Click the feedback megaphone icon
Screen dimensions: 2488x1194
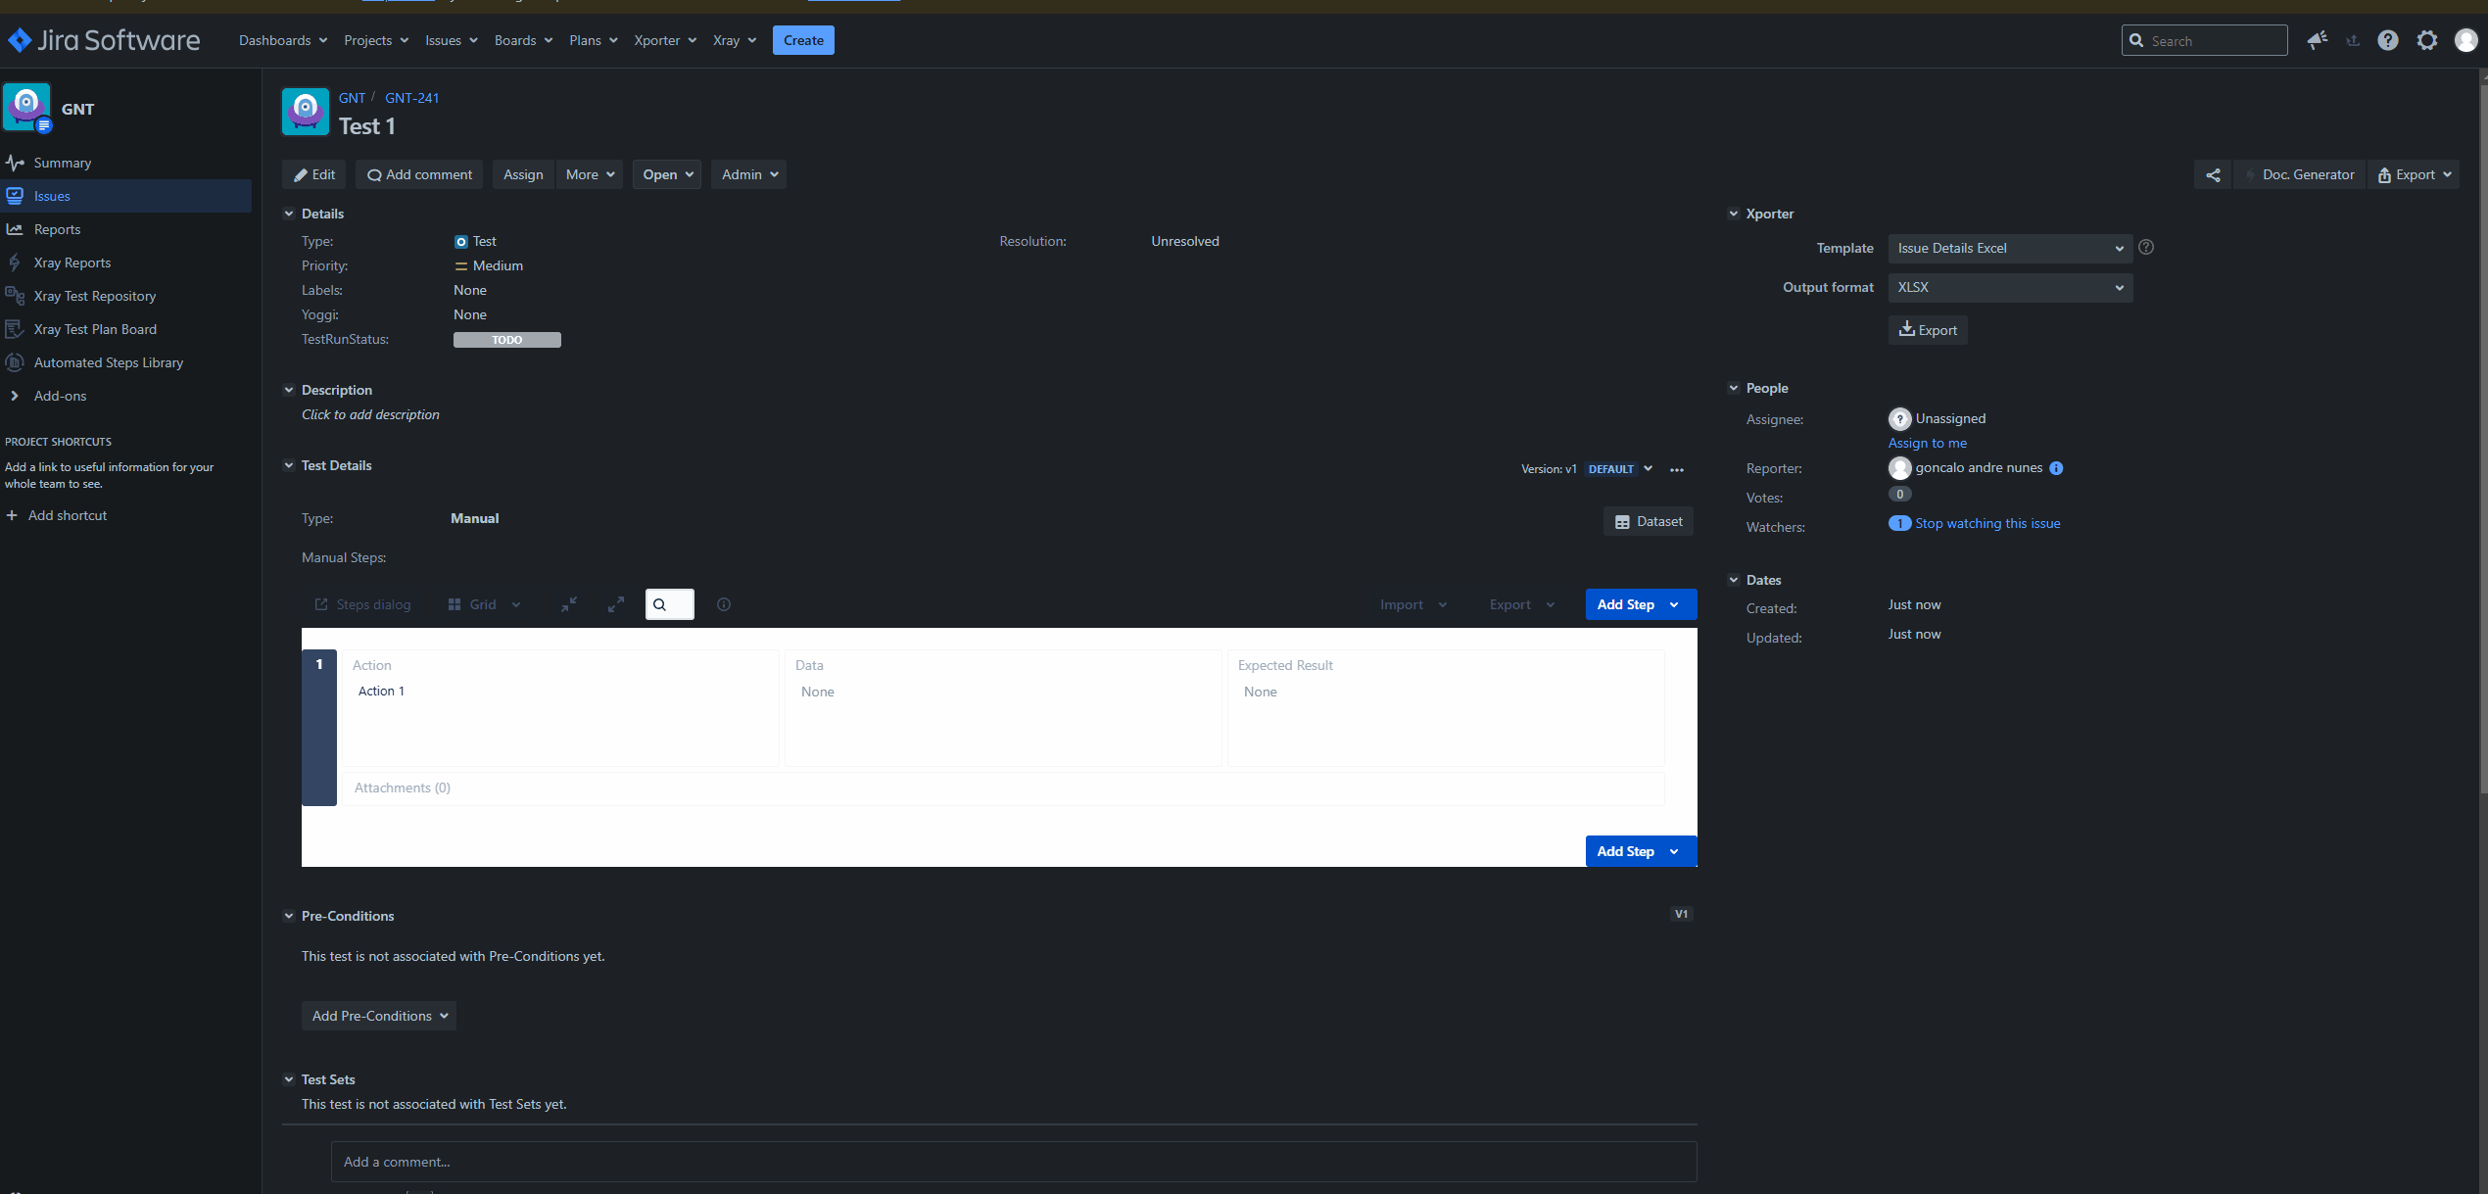[x=2317, y=40]
